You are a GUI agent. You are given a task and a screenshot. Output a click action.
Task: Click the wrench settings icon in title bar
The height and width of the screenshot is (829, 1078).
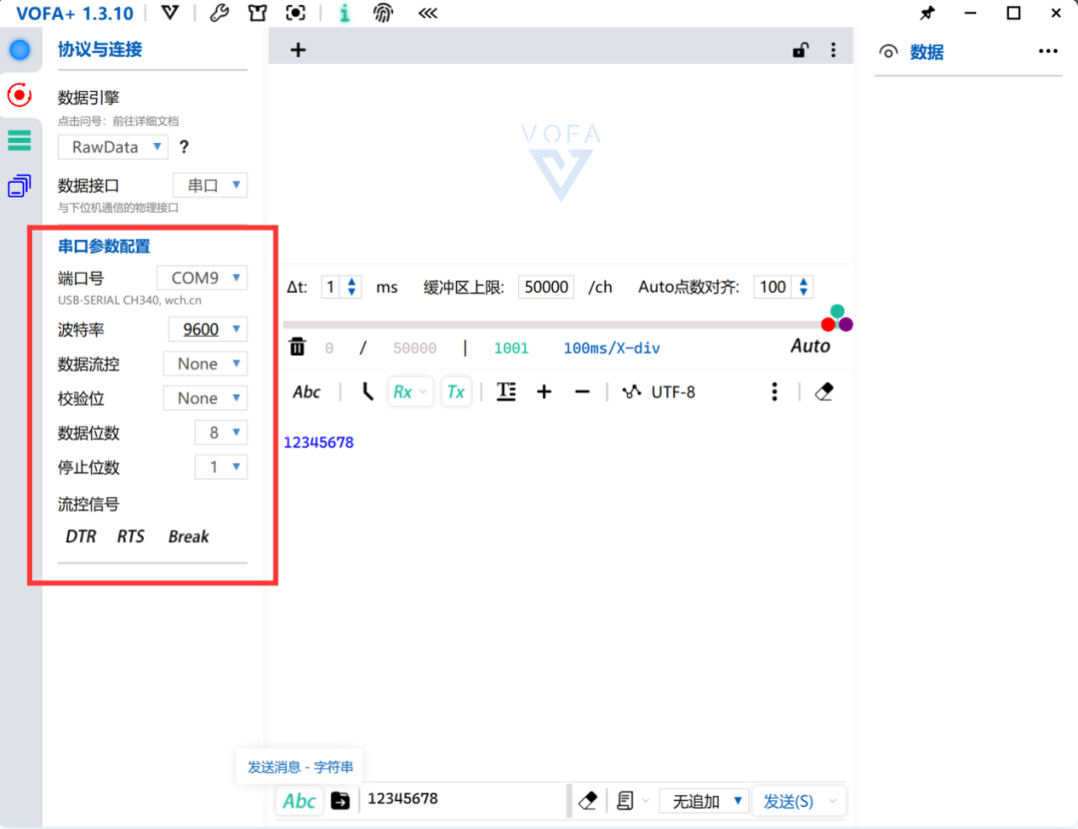pyautogui.click(x=220, y=13)
